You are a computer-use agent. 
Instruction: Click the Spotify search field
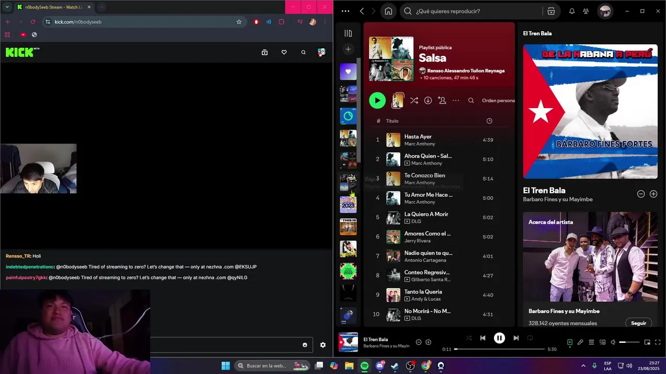tap(473, 11)
